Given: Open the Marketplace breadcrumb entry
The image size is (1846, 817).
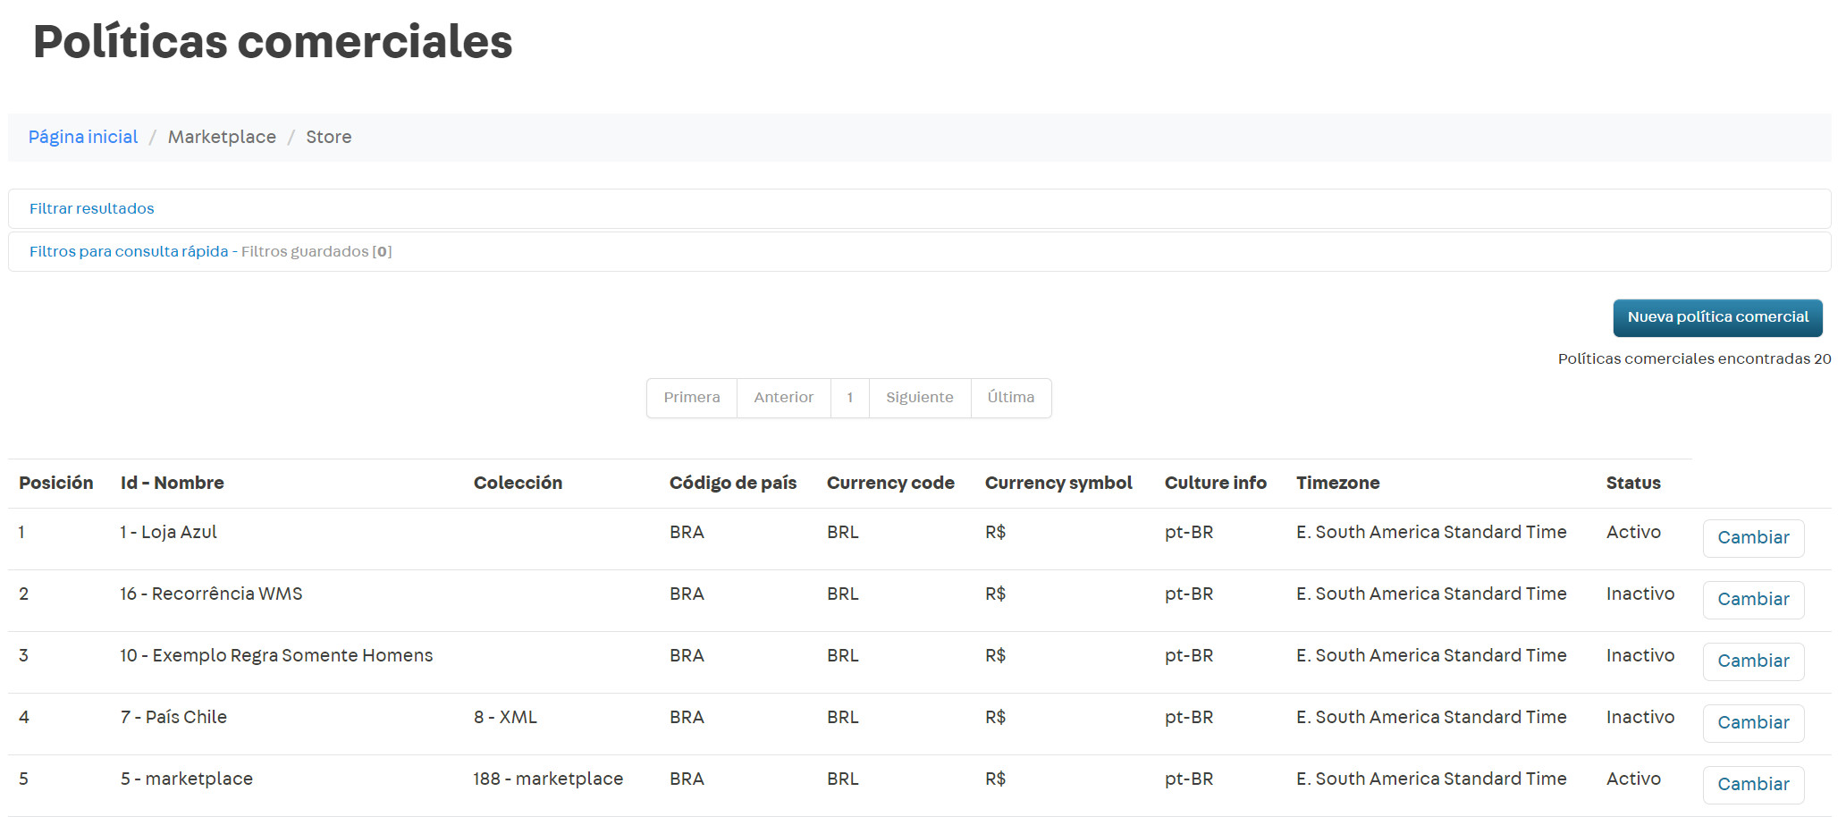Looking at the screenshot, I should [222, 137].
